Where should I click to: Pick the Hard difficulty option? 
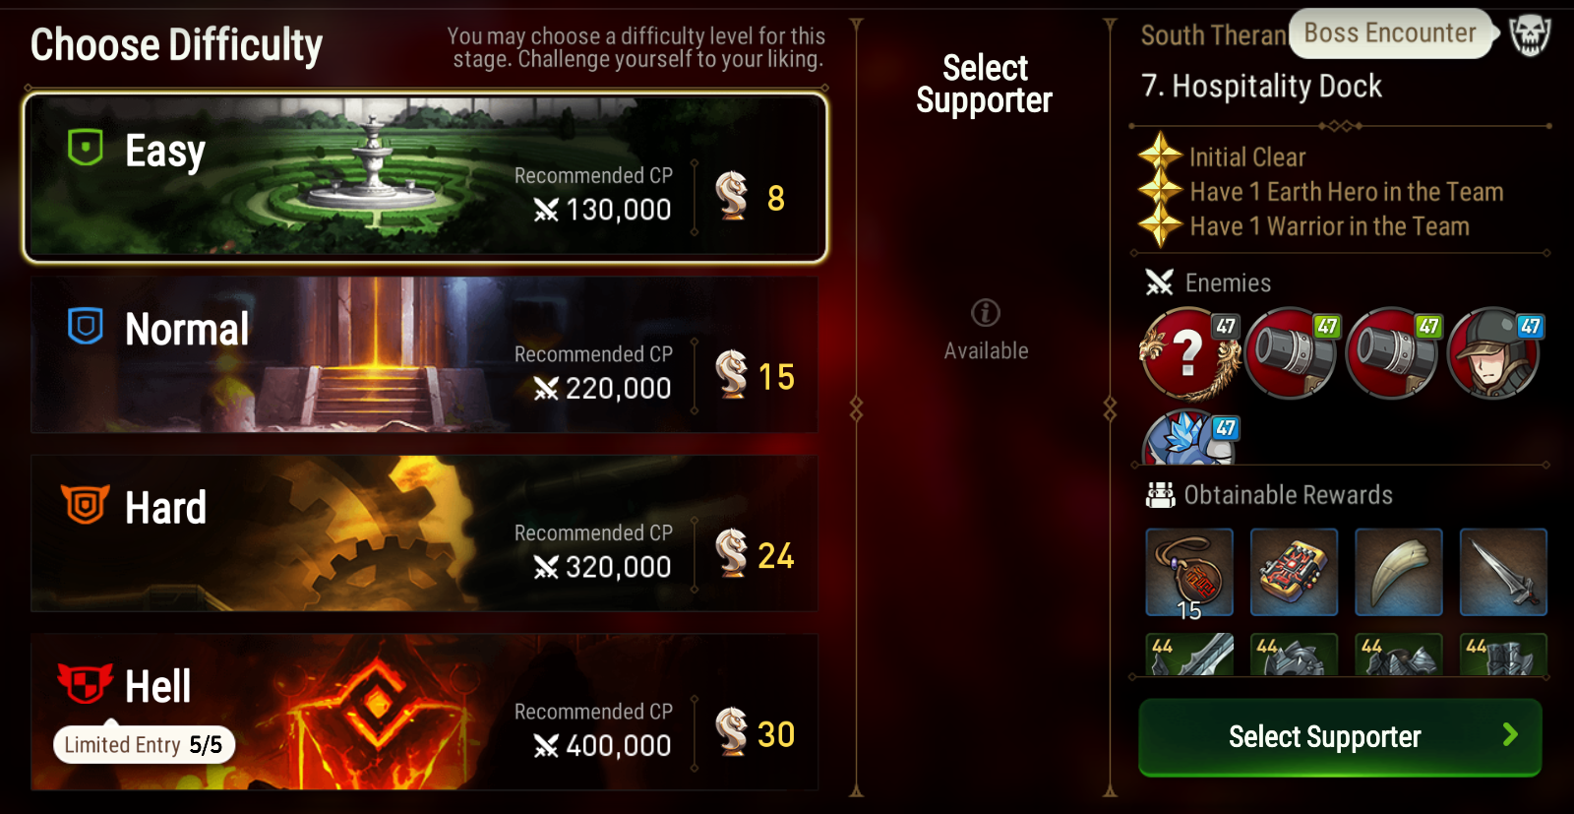[424, 532]
